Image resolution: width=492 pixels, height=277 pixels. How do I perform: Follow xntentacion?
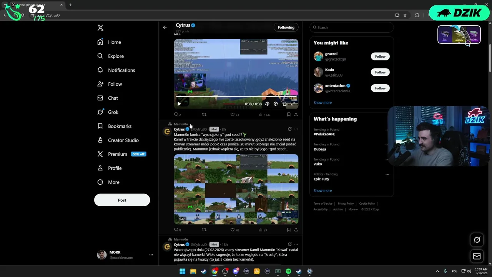[x=380, y=88]
